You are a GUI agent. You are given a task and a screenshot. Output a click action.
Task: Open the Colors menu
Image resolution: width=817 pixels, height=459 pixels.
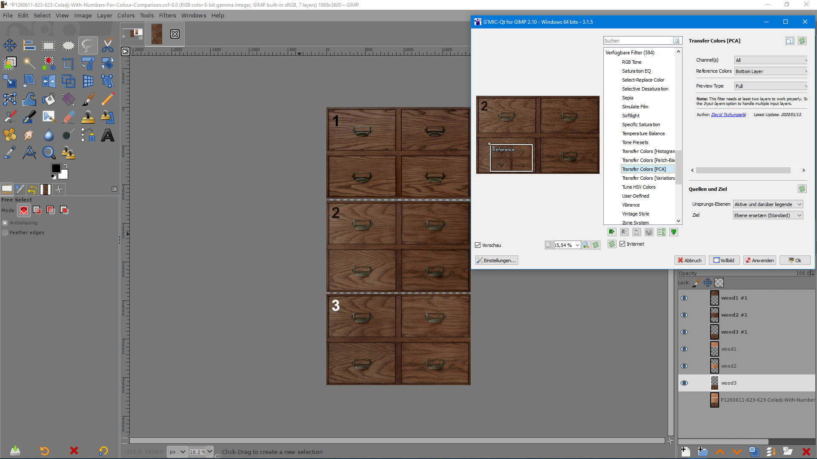126,15
